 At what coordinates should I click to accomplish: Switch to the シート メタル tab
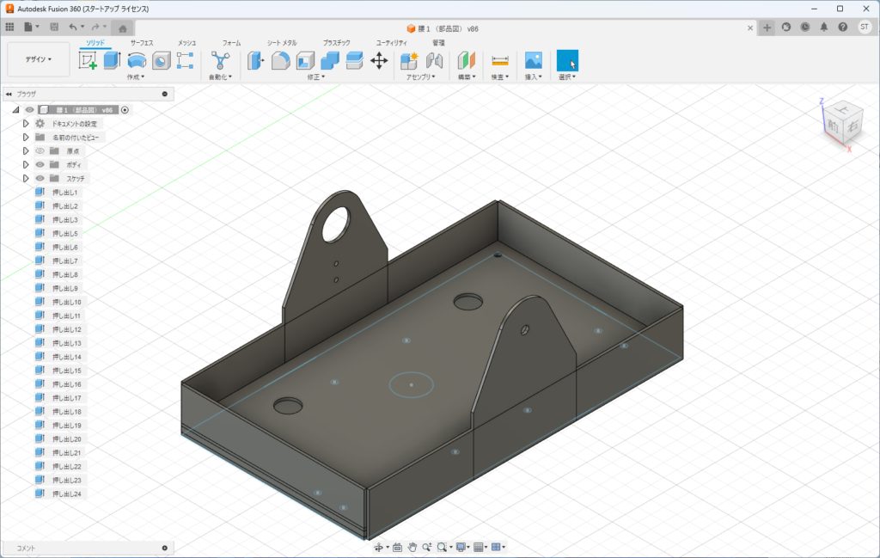(282, 43)
